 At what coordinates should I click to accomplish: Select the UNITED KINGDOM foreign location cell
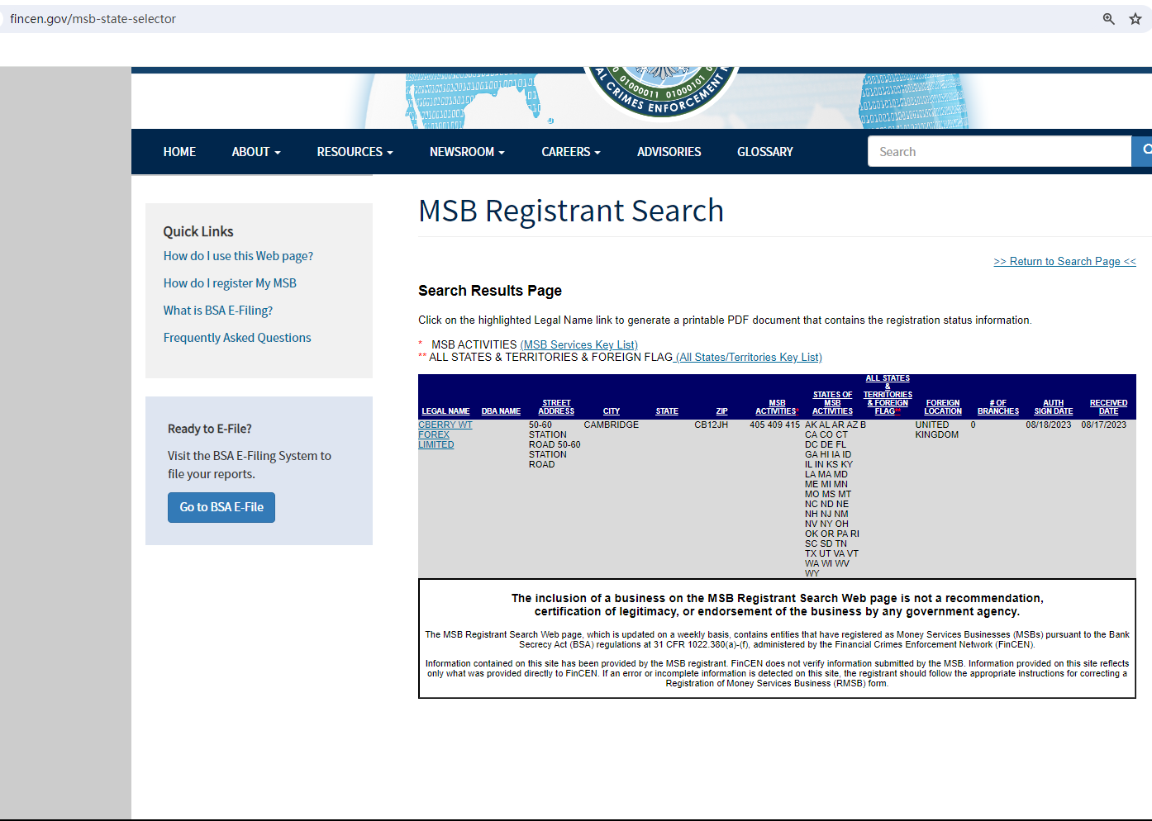[937, 429]
